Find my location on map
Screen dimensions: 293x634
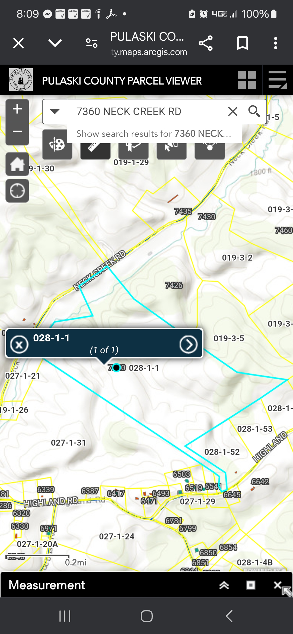[x=17, y=191]
